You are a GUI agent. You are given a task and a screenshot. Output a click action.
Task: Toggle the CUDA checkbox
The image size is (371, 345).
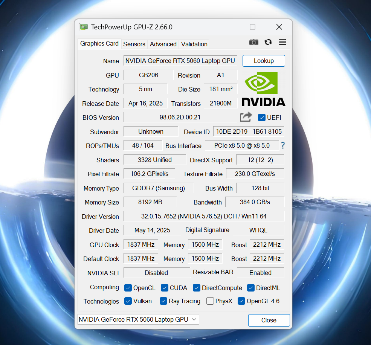pos(165,288)
